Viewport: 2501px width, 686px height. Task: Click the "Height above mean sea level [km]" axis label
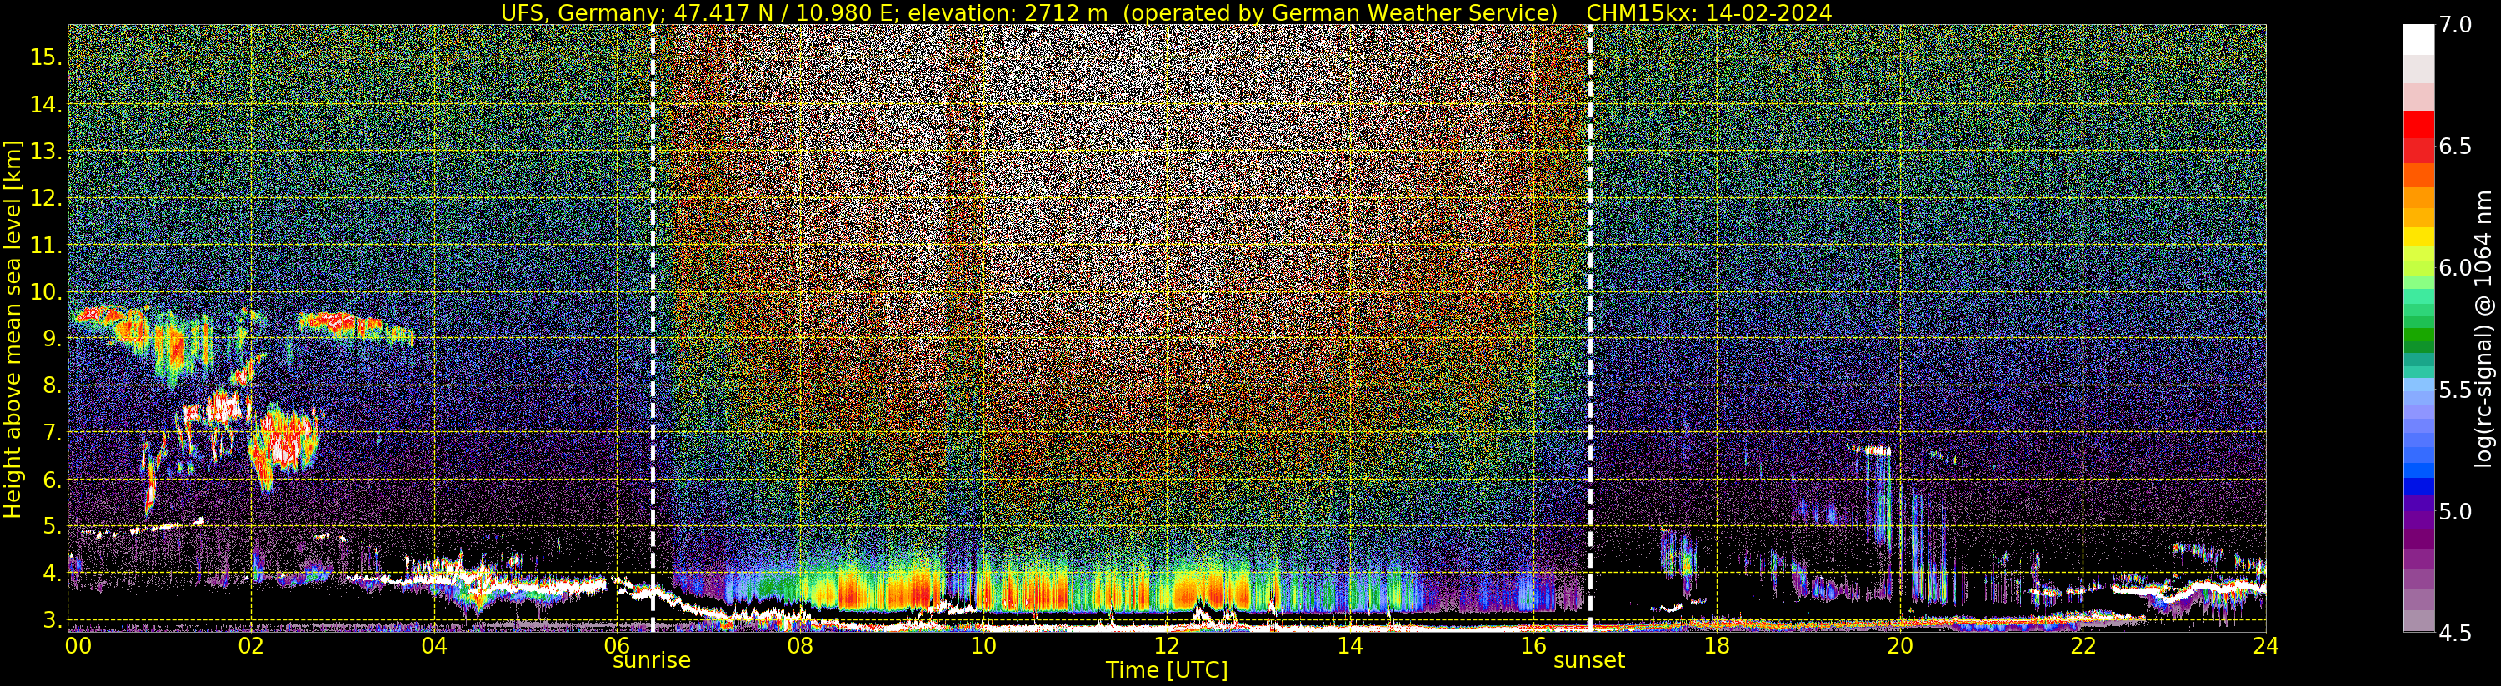tap(13, 329)
